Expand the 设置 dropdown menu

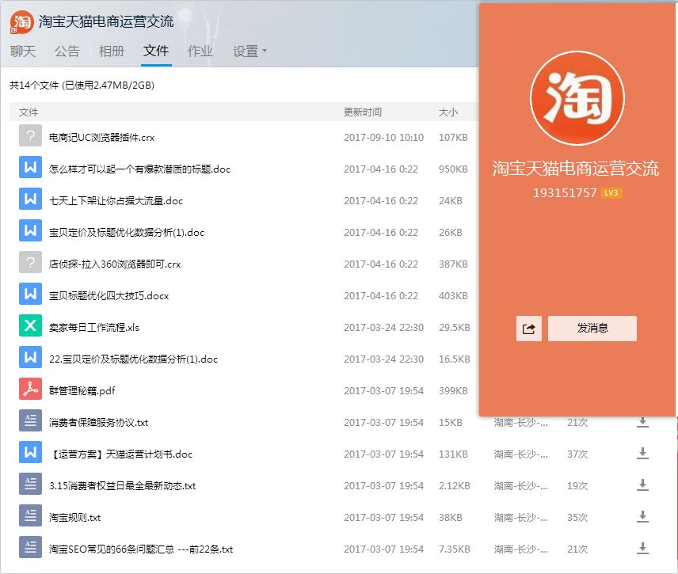point(250,51)
